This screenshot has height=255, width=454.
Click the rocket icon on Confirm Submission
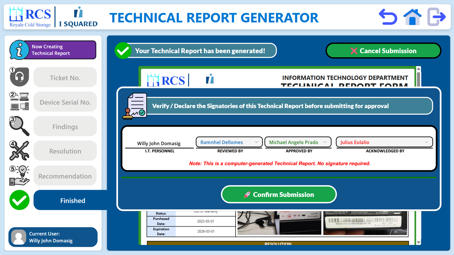pyautogui.click(x=247, y=195)
